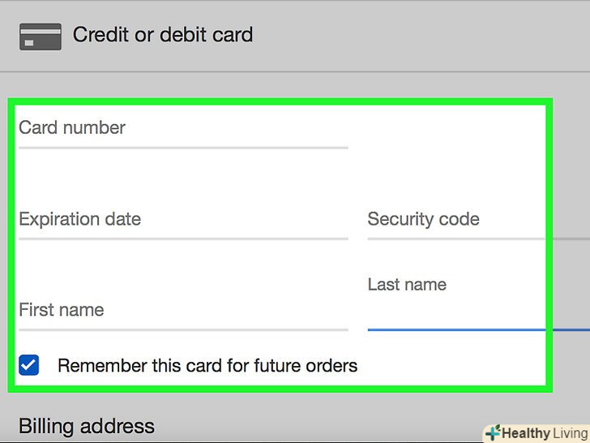Click the credit card icon
This screenshot has width=590, height=443.
click(41, 37)
